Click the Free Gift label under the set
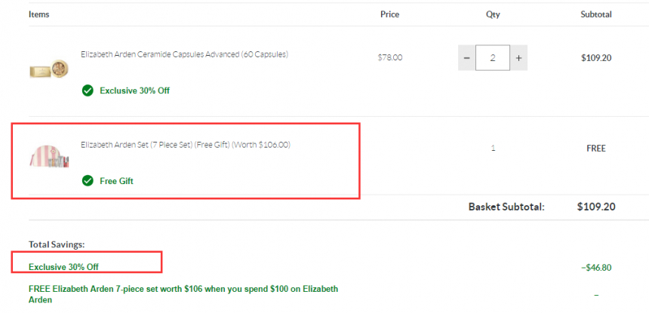The height and width of the screenshot is (313, 649). (x=116, y=181)
